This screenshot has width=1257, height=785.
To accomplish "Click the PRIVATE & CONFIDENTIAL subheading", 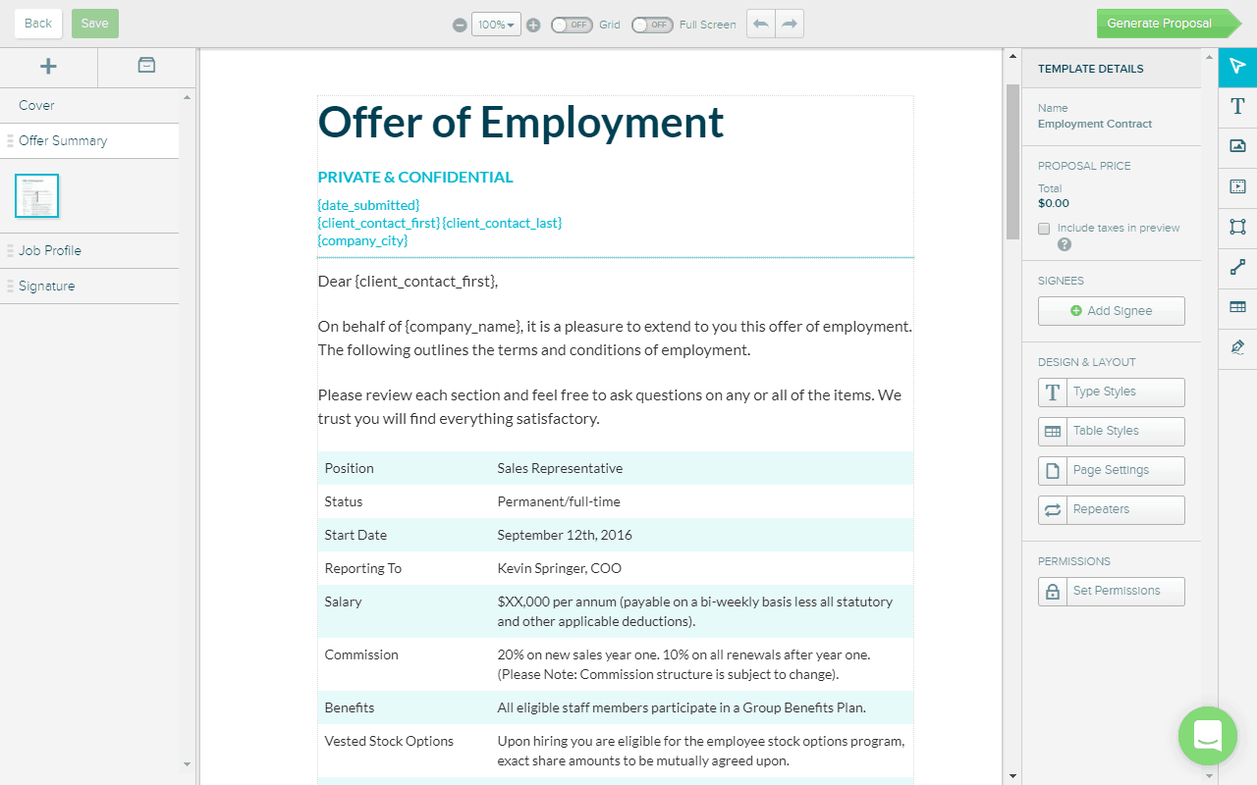I will (415, 178).
